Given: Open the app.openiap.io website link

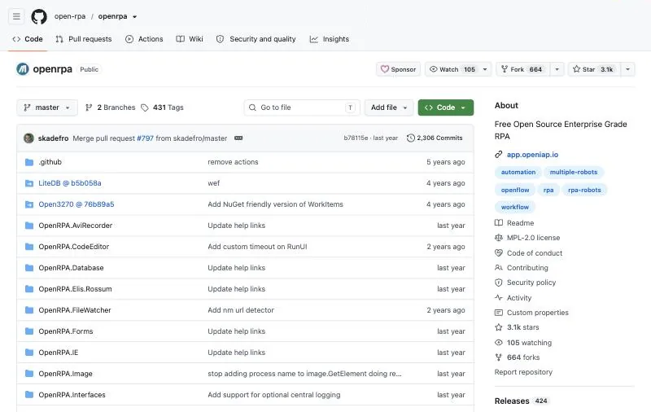Looking at the screenshot, I should (532, 155).
